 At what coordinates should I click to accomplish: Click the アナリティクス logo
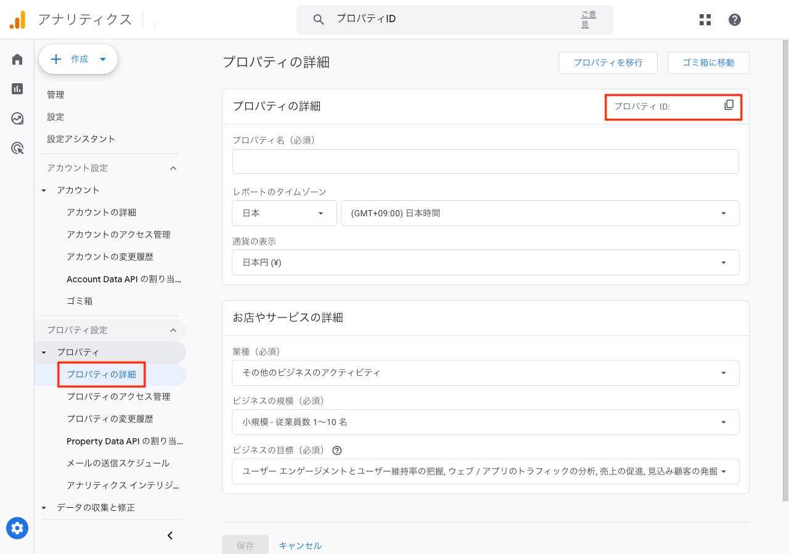click(x=71, y=19)
